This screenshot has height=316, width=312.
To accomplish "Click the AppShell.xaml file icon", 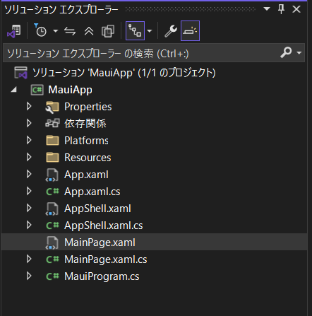I will [x=52, y=209].
